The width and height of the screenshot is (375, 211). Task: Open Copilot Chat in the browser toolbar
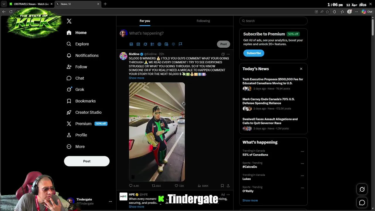click(367, 12)
